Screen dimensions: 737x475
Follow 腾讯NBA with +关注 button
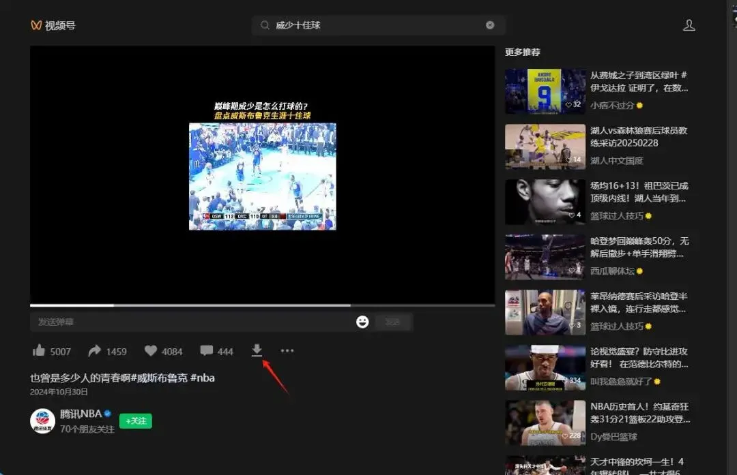coord(135,421)
